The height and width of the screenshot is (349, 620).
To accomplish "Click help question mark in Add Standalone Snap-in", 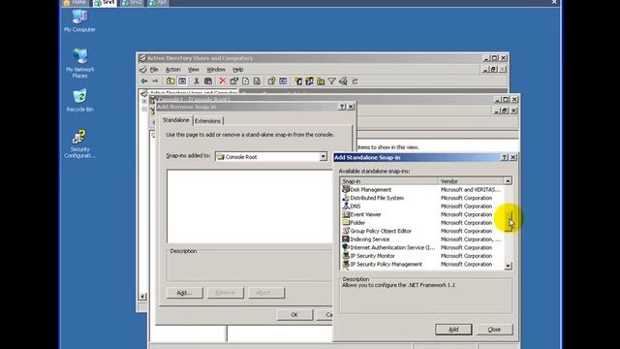I will [x=504, y=157].
